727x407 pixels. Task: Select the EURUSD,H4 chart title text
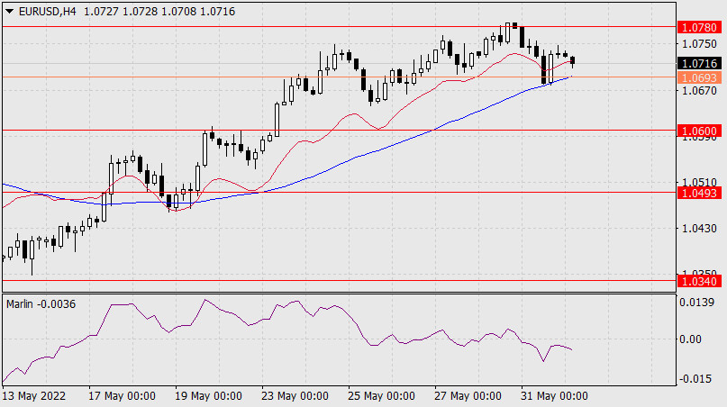(47, 12)
